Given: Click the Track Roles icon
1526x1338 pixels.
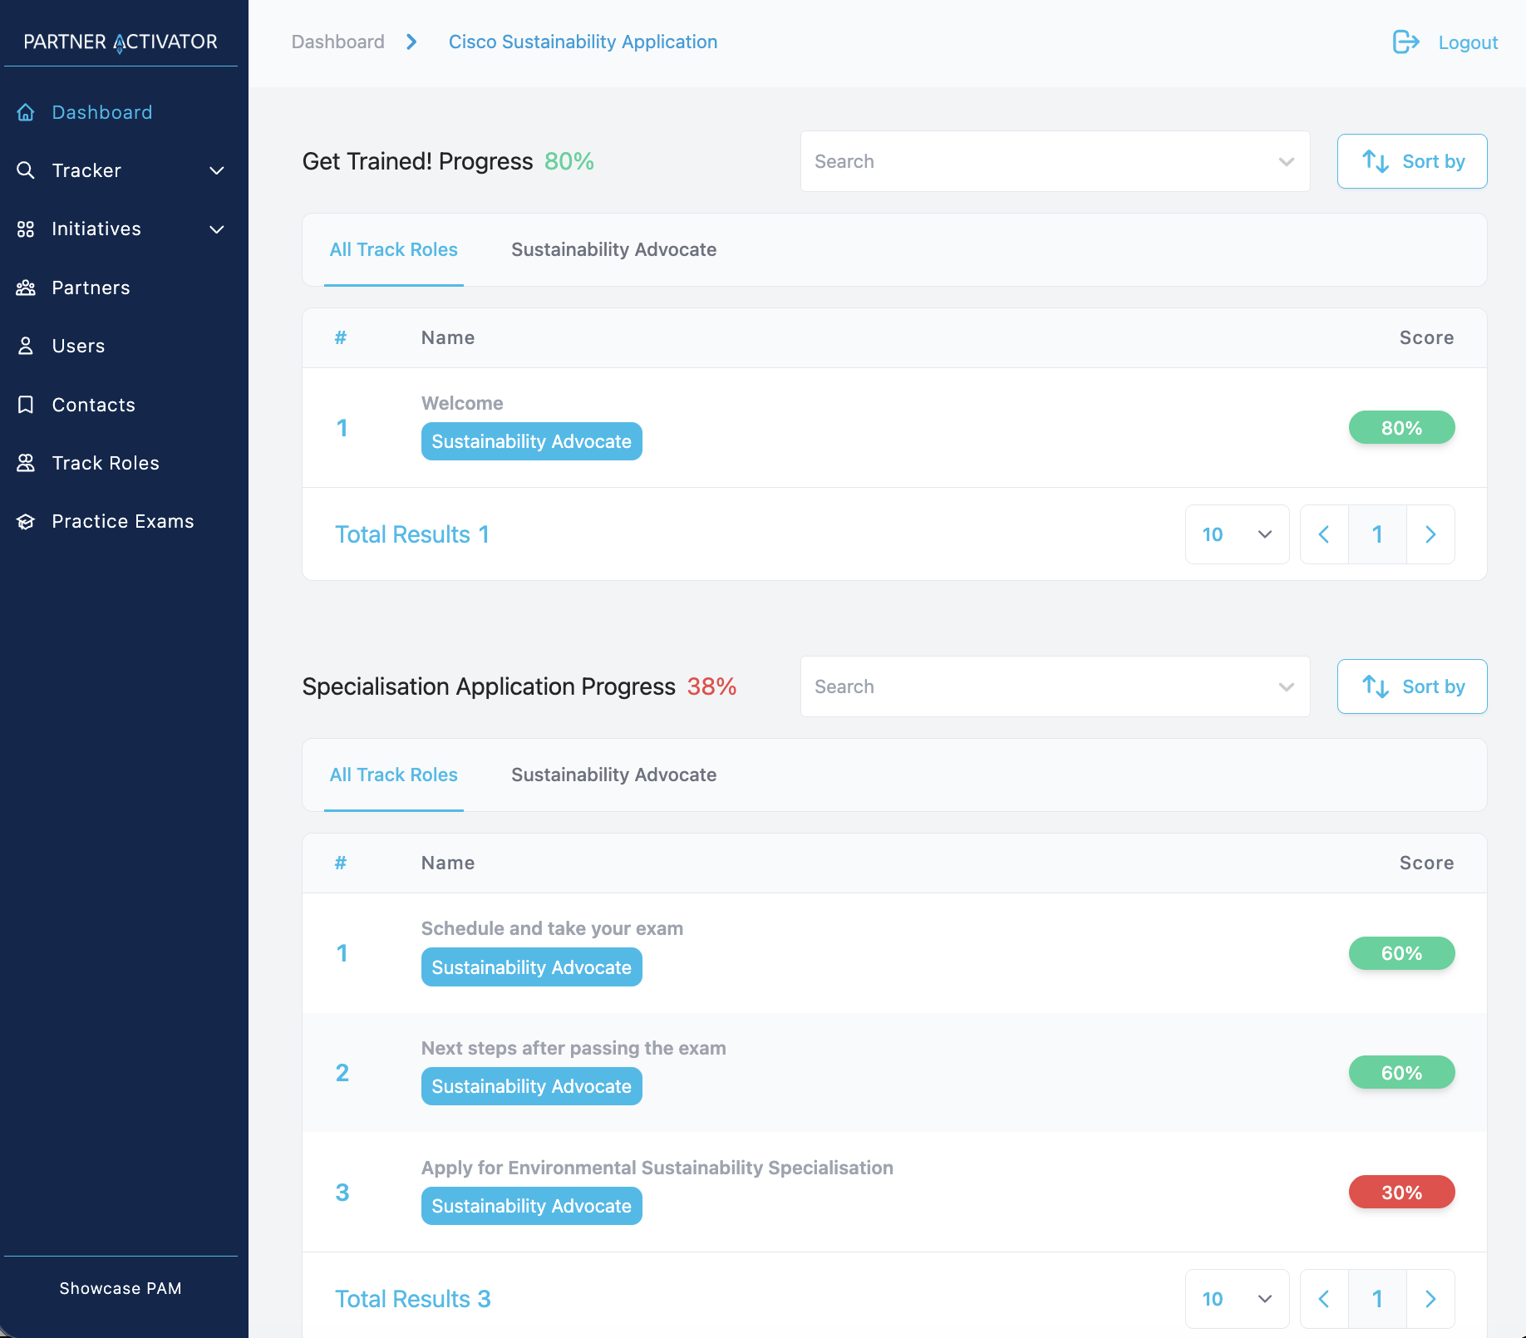Looking at the screenshot, I should click(26, 463).
